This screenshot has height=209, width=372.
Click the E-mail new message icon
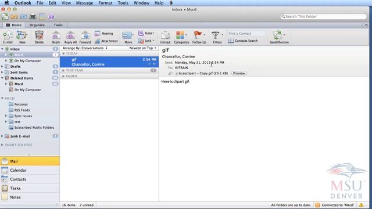point(8,35)
